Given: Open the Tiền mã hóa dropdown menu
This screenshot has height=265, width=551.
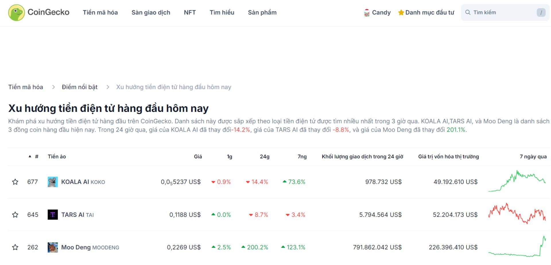Looking at the screenshot, I should [x=100, y=12].
